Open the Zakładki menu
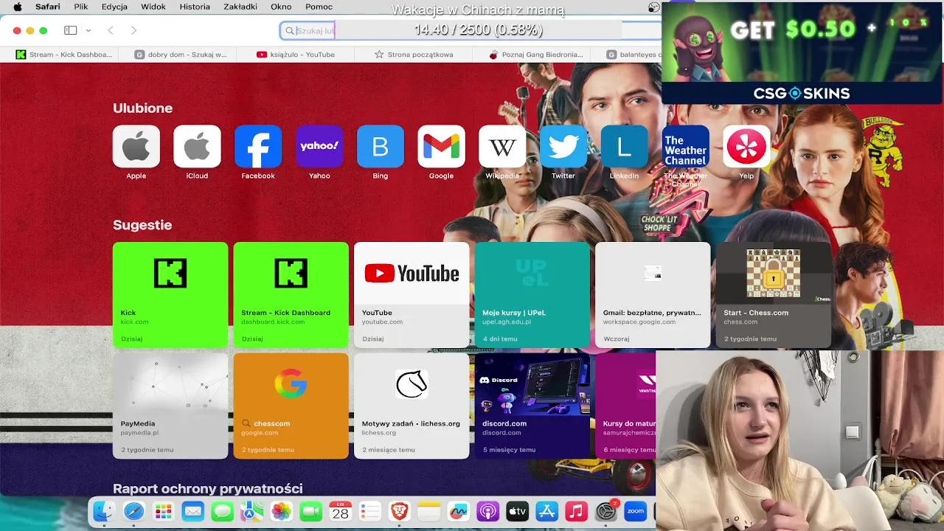Viewport: 944px width, 531px height. tap(240, 7)
